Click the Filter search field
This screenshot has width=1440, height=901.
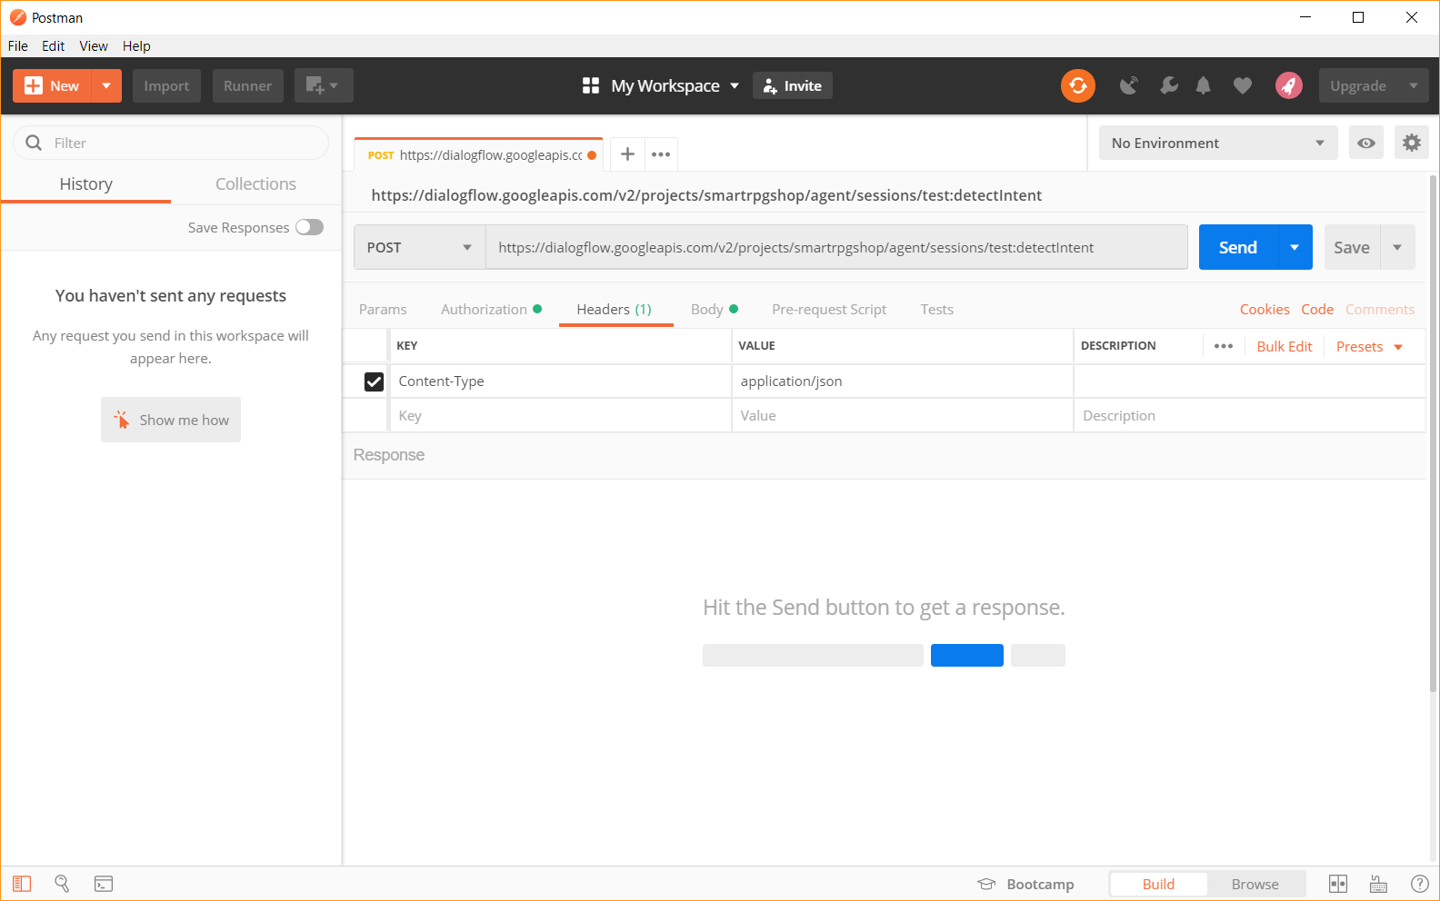171,143
